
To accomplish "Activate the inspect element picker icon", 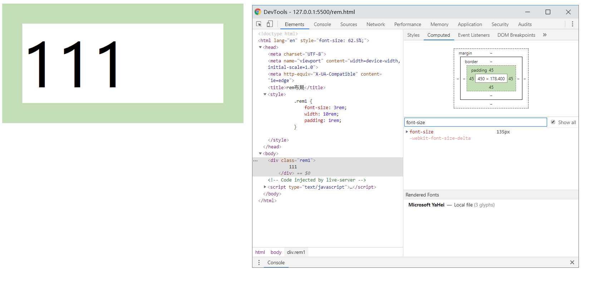I will click(259, 24).
